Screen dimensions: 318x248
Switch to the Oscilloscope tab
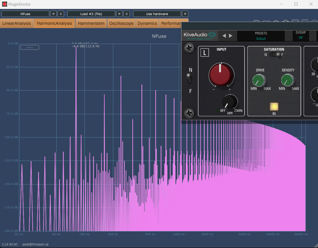(121, 23)
